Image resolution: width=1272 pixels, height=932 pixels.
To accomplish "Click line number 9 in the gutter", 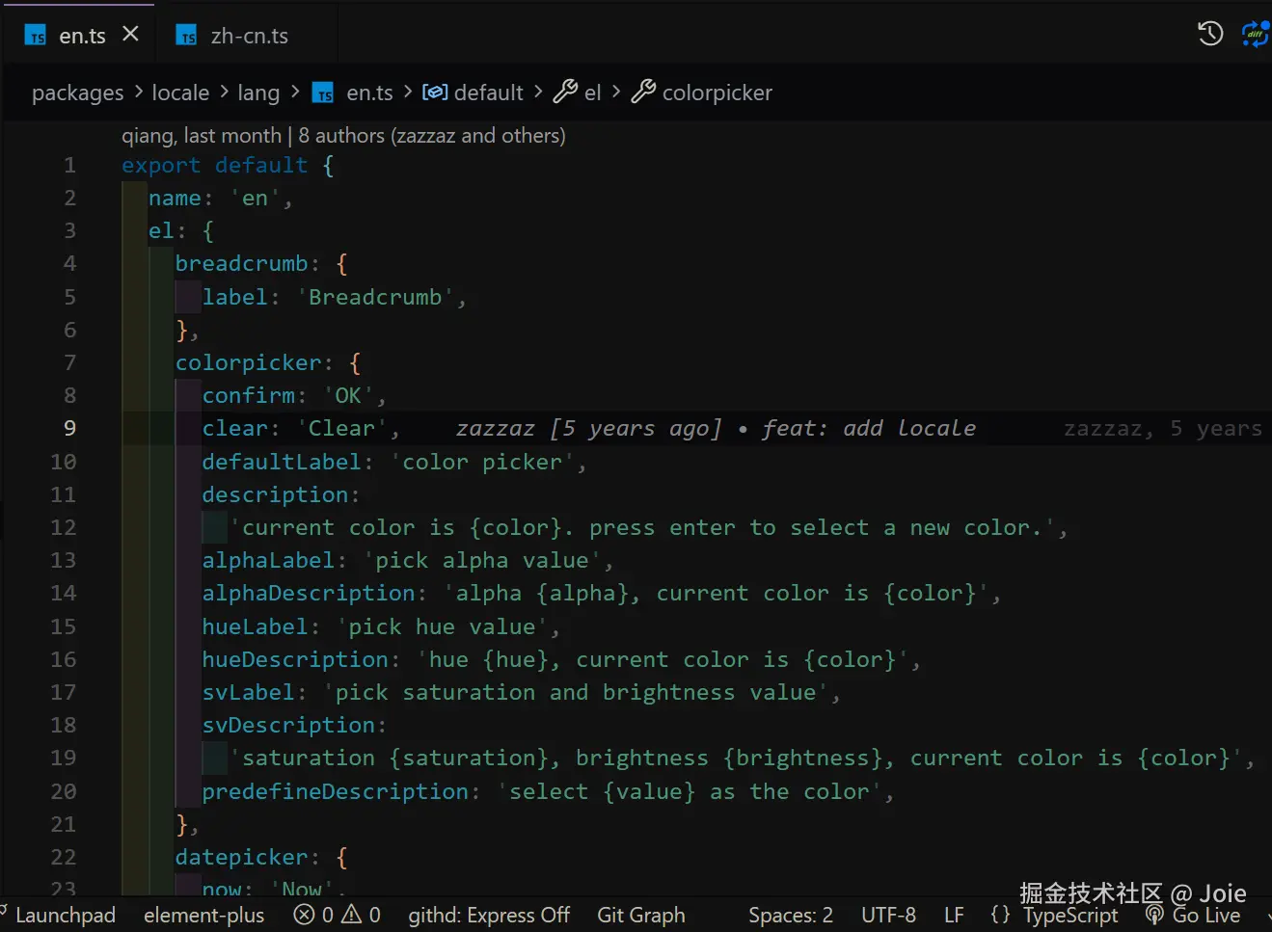I will [69, 428].
